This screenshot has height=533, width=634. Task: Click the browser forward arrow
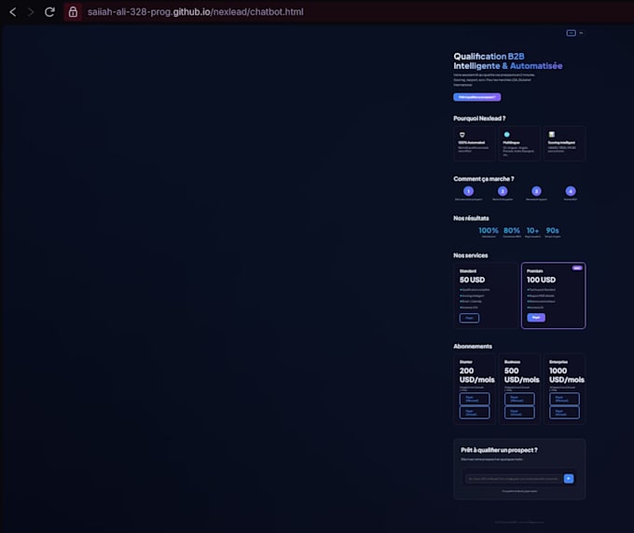pyautogui.click(x=31, y=12)
